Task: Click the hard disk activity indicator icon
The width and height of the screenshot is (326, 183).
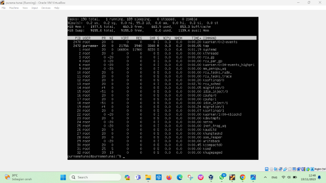Action: pos(266,169)
